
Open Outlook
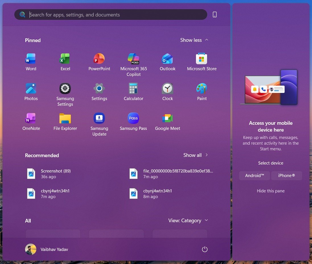pos(168,62)
